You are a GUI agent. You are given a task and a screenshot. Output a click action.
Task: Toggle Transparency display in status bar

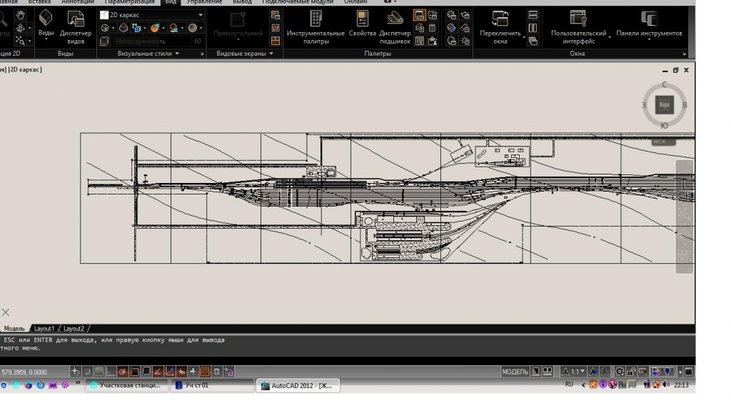click(x=205, y=372)
